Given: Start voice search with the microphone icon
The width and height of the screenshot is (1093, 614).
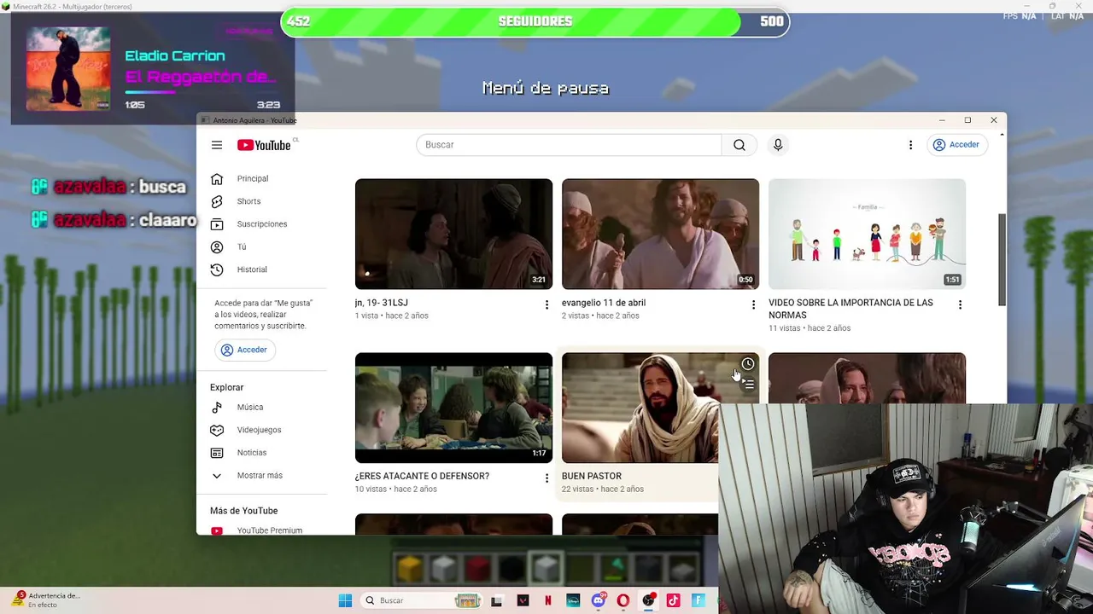Looking at the screenshot, I should click(778, 145).
